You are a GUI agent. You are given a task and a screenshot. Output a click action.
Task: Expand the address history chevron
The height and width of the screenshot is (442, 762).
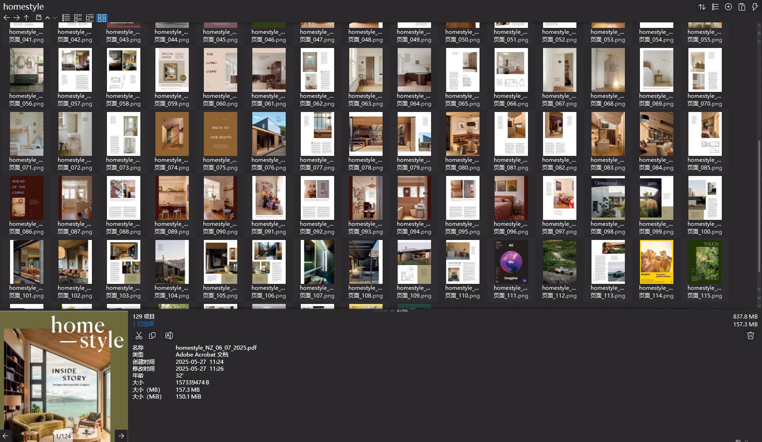point(54,18)
